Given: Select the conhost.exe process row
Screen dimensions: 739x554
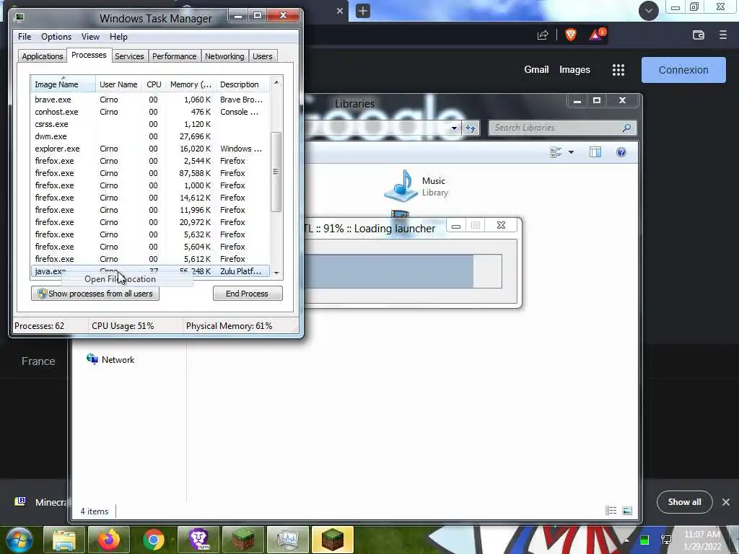Looking at the screenshot, I should (150, 112).
